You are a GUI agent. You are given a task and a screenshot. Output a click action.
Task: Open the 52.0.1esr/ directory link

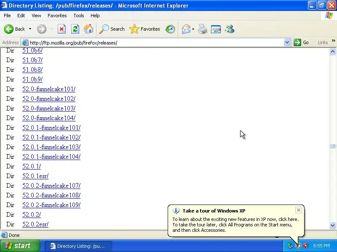pos(35,176)
